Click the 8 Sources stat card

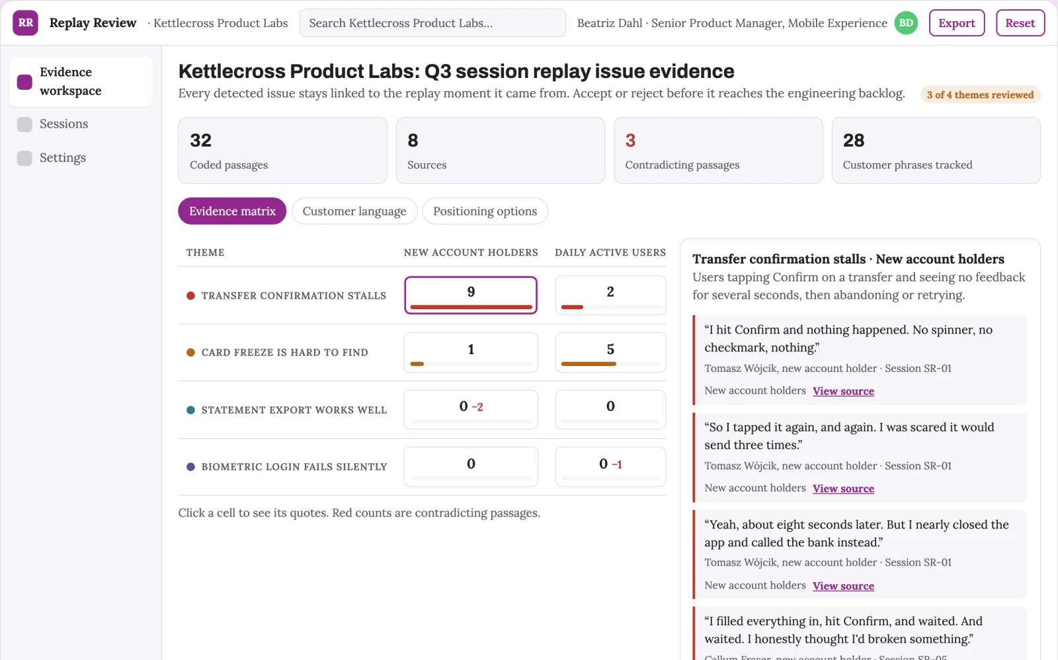pyautogui.click(x=501, y=151)
